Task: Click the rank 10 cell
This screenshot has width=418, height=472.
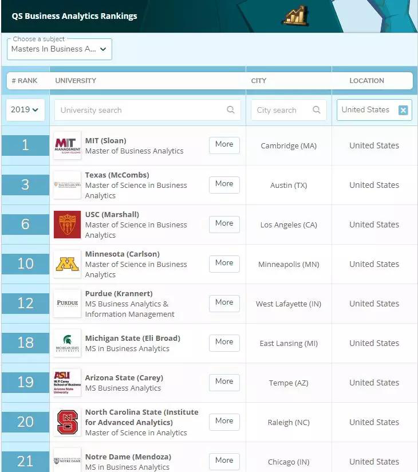Action: (26, 264)
